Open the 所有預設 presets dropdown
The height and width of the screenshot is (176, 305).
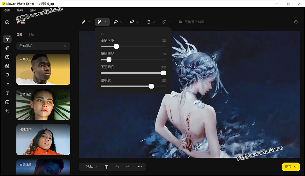coord(43,46)
